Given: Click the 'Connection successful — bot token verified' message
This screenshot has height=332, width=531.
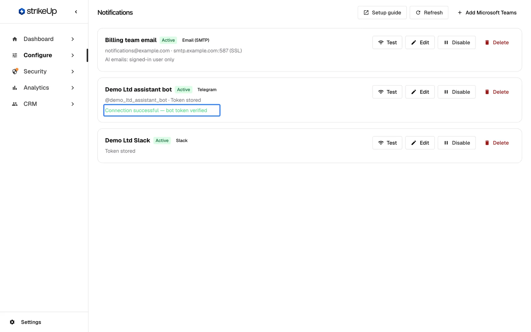Looking at the screenshot, I should (x=156, y=110).
